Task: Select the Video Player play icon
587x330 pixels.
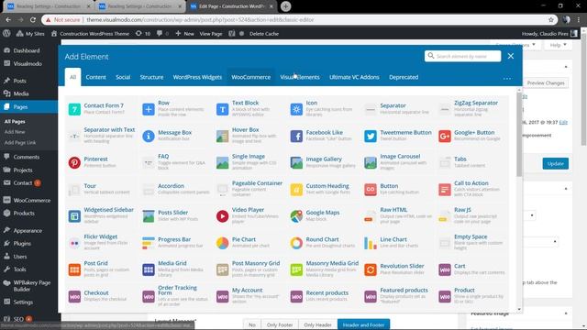Action: pos(222,216)
